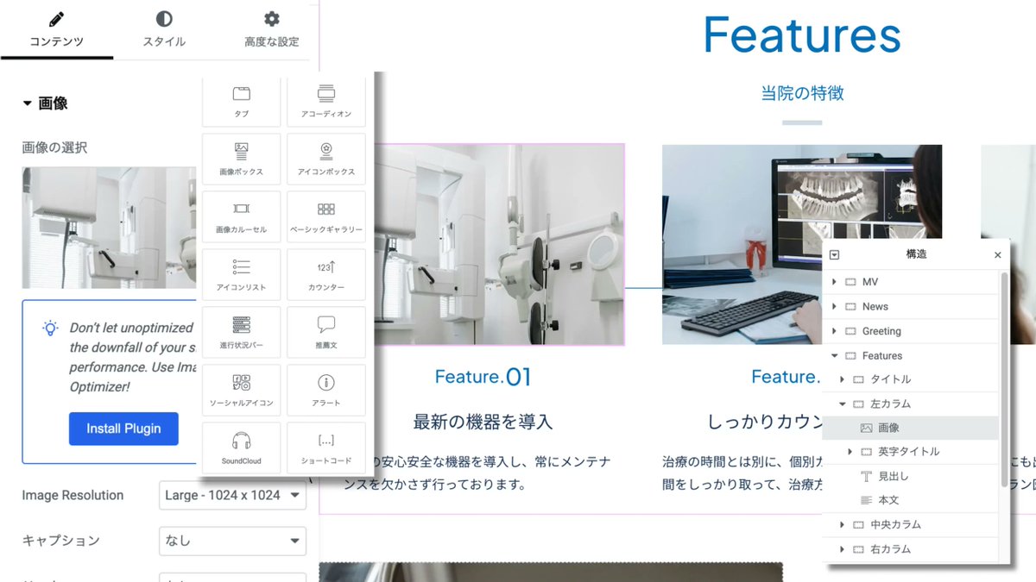1036x582 pixels.
Task: Select the アコーディオン widget
Action: (325, 100)
